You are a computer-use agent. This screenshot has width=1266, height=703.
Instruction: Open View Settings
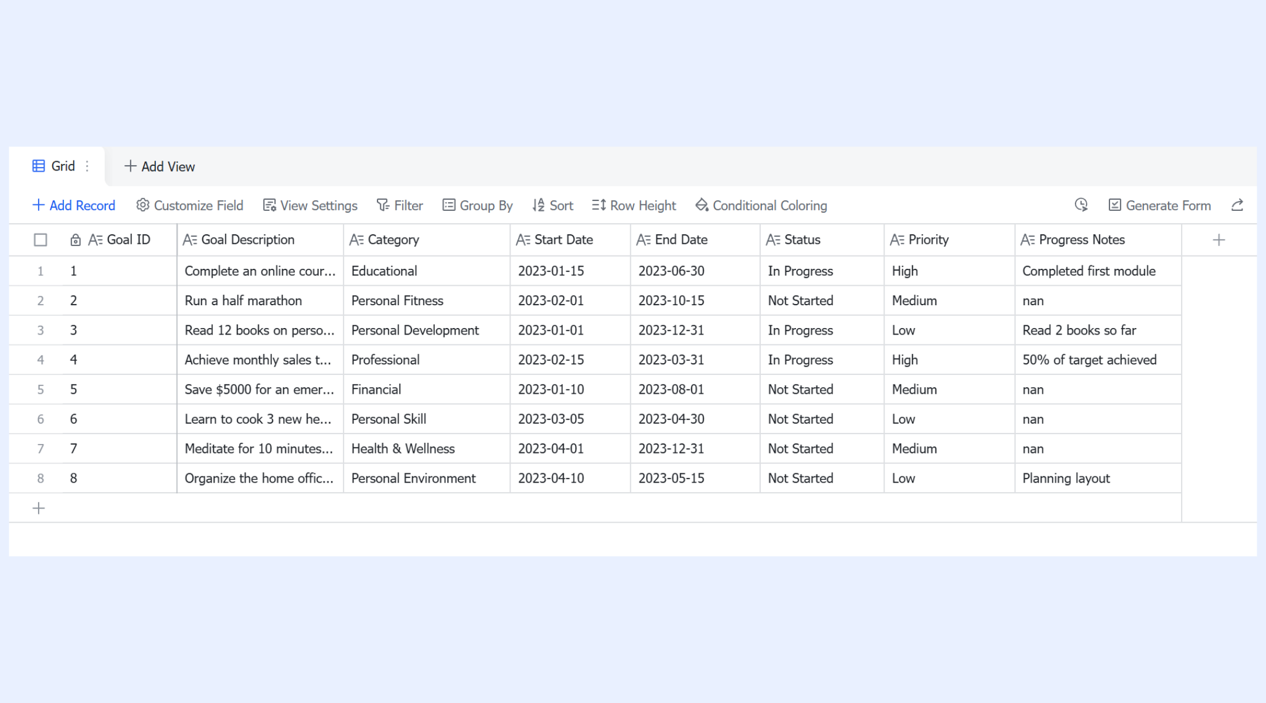pos(310,206)
